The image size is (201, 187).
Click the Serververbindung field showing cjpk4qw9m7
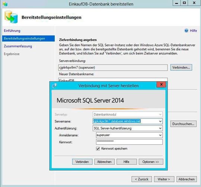113,68
